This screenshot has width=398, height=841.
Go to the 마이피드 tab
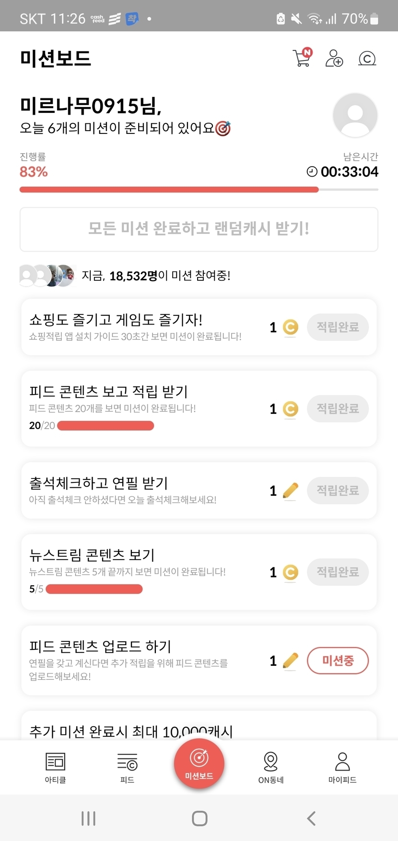[x=342, y=767]
